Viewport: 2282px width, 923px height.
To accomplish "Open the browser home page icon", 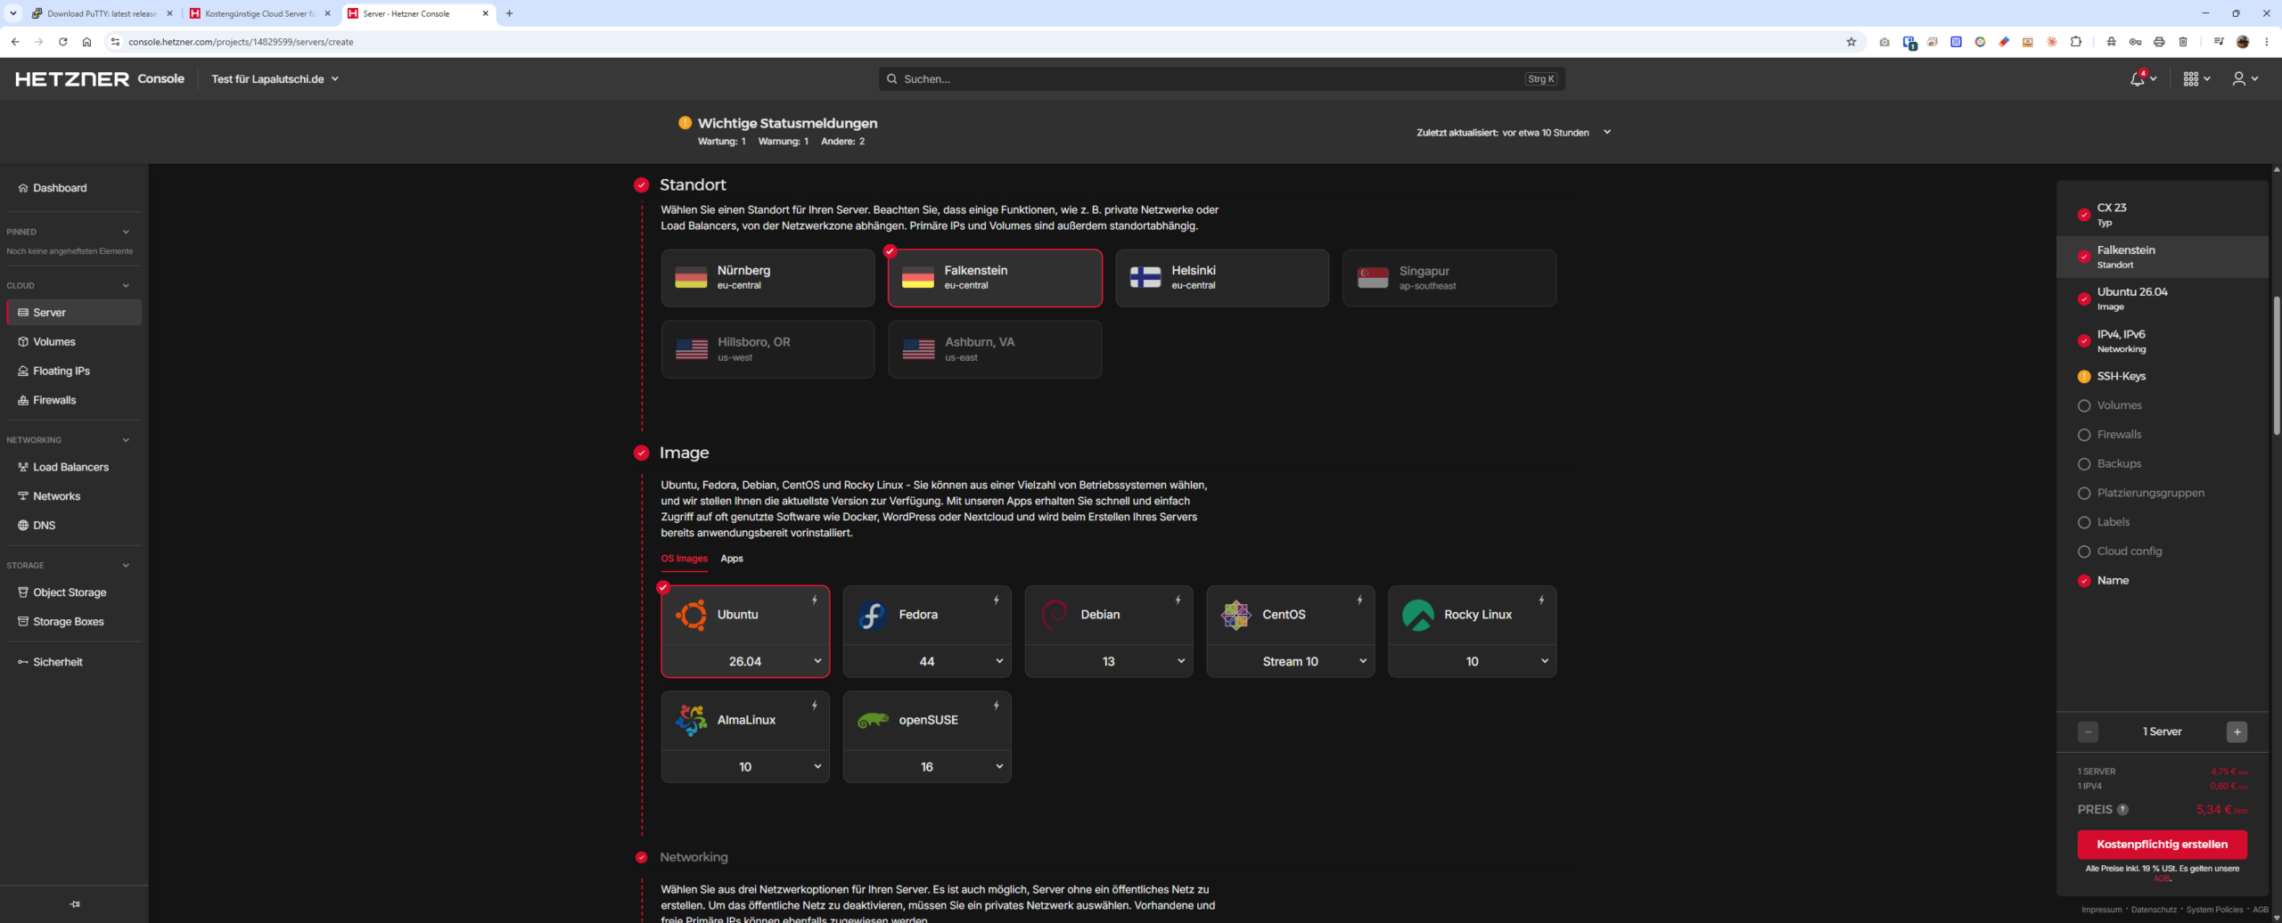I will (x=86, y=42).
